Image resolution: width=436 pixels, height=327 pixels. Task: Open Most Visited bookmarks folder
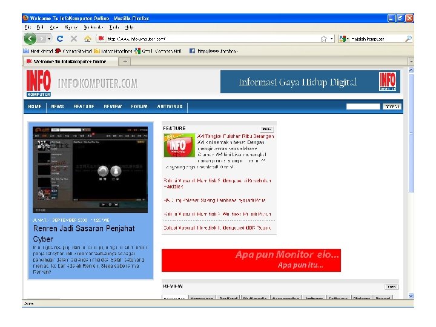(x=38, y=51)
